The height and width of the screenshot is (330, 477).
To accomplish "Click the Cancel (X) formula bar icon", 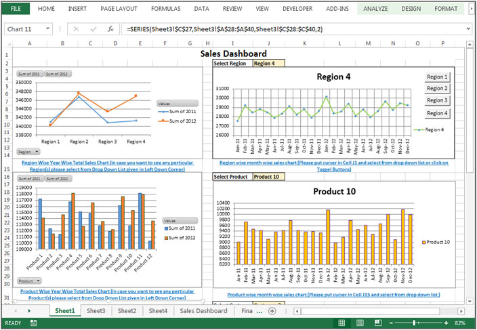I will pyautogui.click(x=76, y=29).
